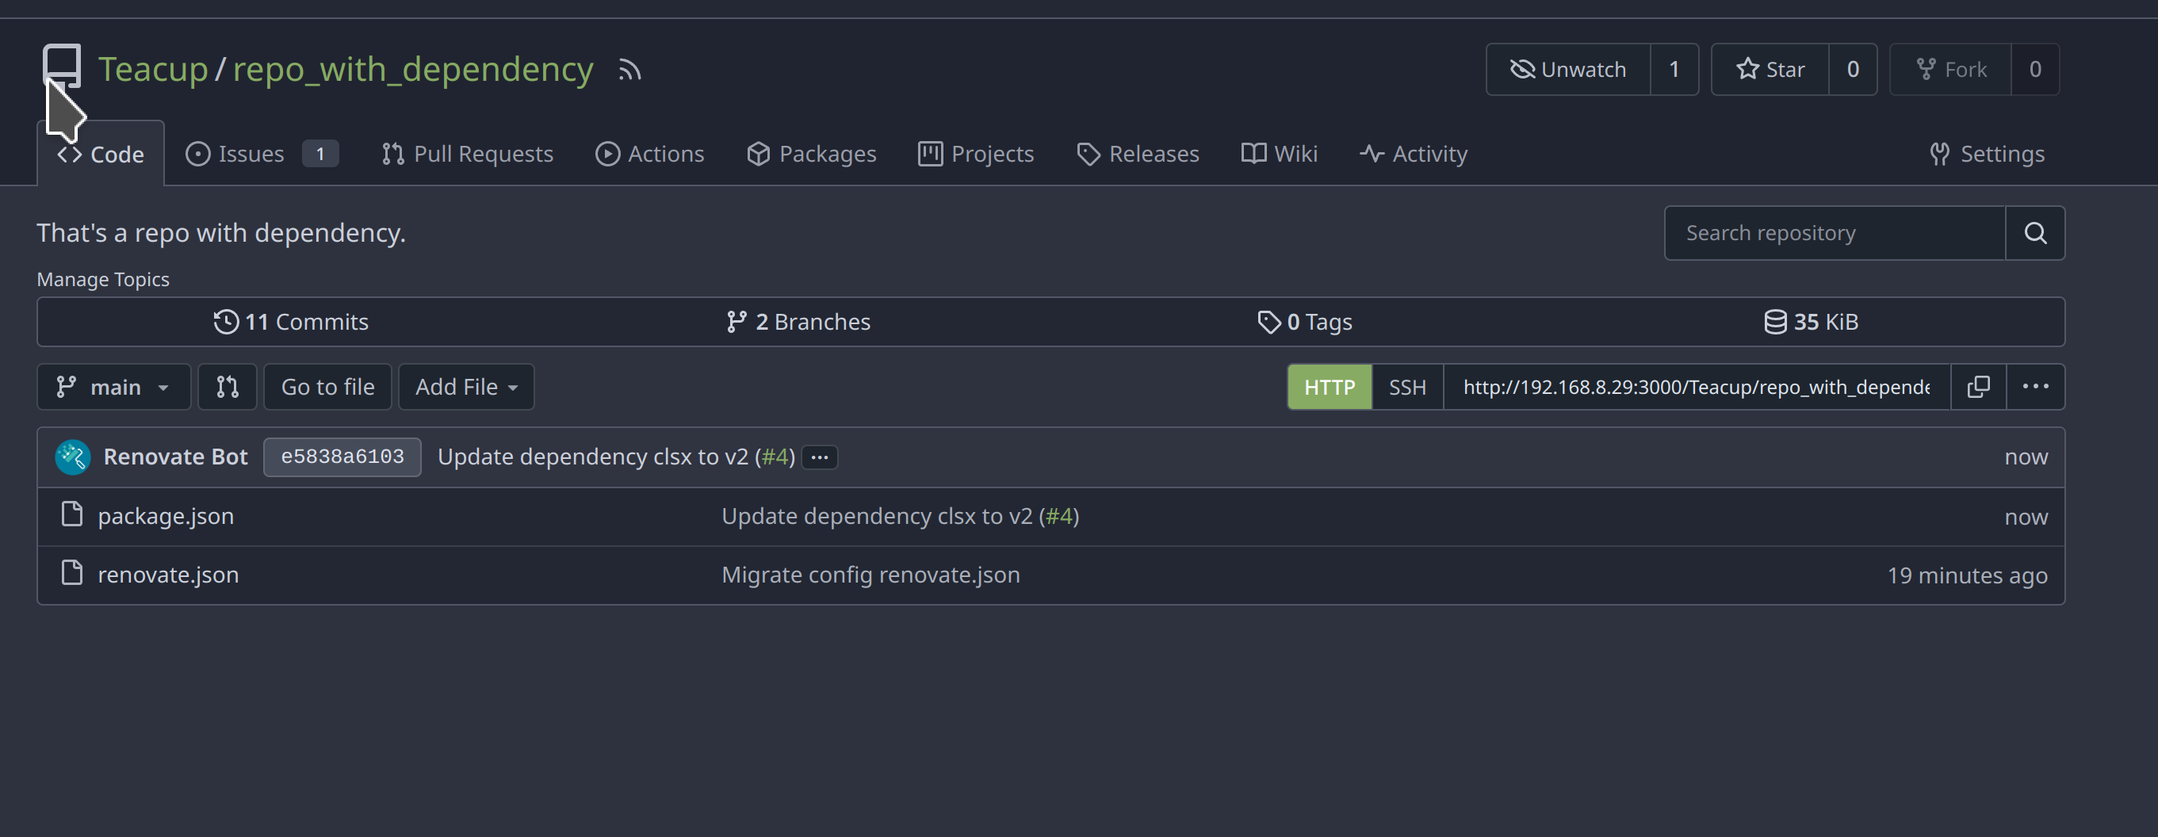Switch clone URL to SSH

1406,387
